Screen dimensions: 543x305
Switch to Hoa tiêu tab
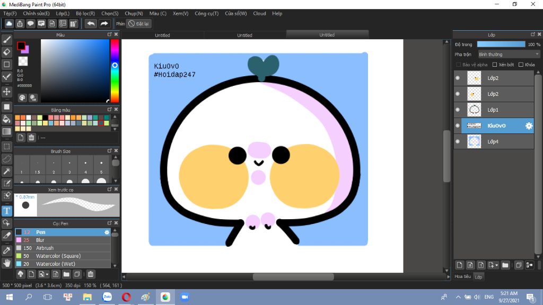[462, 276]
